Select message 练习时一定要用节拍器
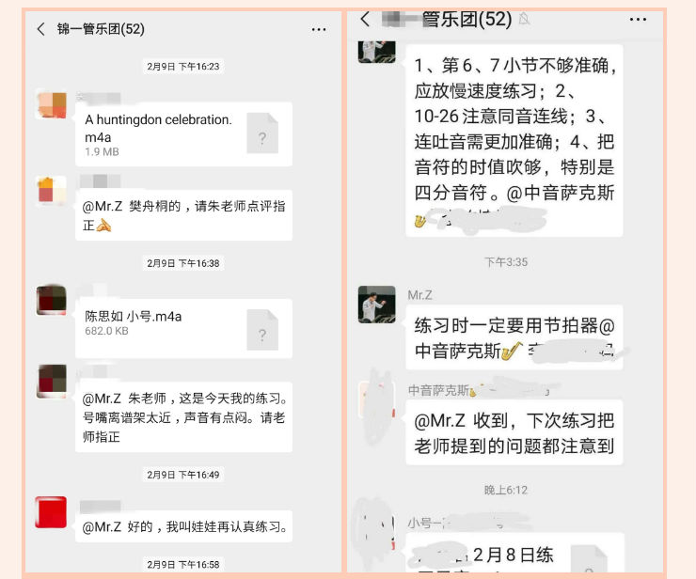696x579 pixels. click(514, 337)
